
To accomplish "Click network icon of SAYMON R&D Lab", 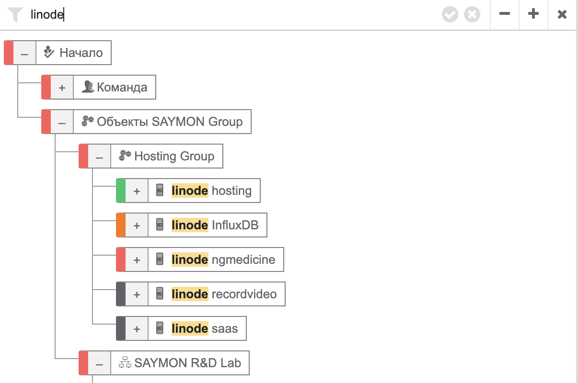I will click(125, 363).
